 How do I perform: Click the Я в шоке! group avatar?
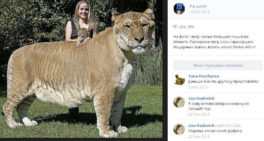coord(179,9)
